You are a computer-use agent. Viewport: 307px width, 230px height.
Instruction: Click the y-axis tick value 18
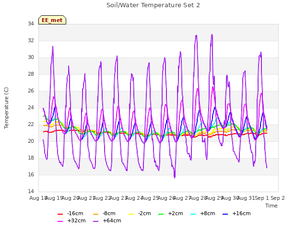[31, 158]
